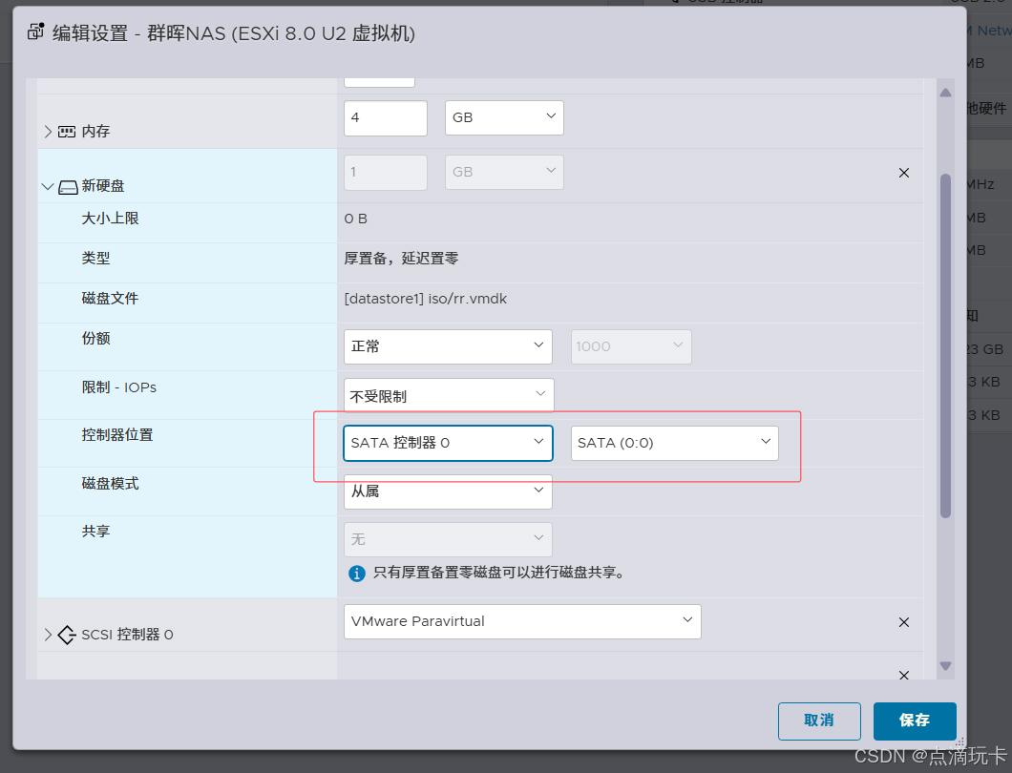Click the disk file path [datastore1] iso/rr.vmdk
Image resolution: width=1012 pixels, height=773 pixels.
click(425, 299)
